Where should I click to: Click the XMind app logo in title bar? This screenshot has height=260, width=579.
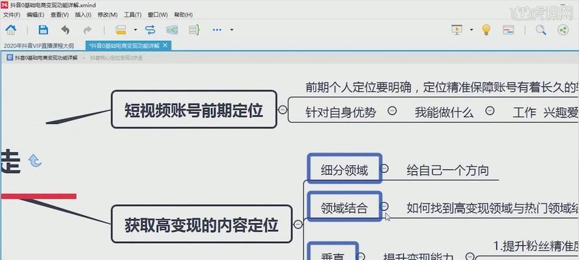[5, 5]
